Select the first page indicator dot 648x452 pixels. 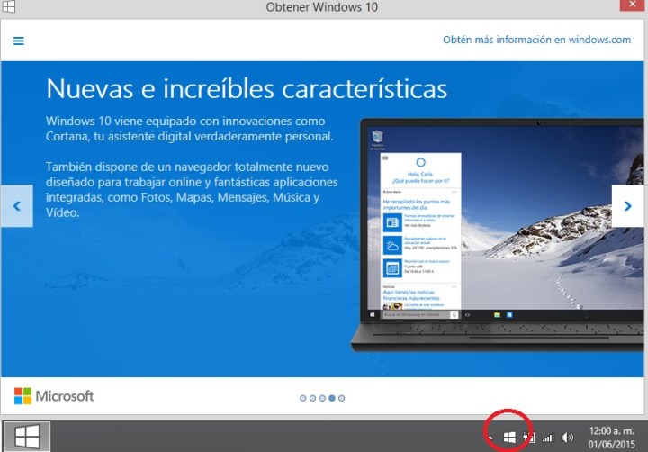tap(303, 398)
